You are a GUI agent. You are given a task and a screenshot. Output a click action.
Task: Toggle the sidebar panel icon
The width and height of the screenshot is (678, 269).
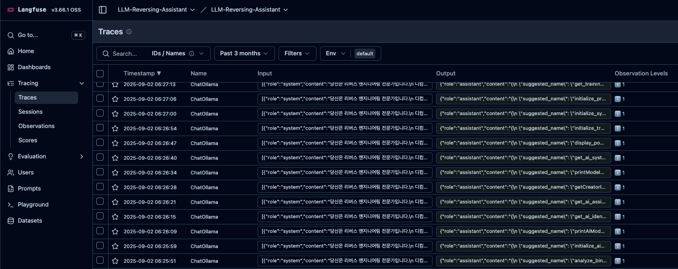[x=103, y=10]
